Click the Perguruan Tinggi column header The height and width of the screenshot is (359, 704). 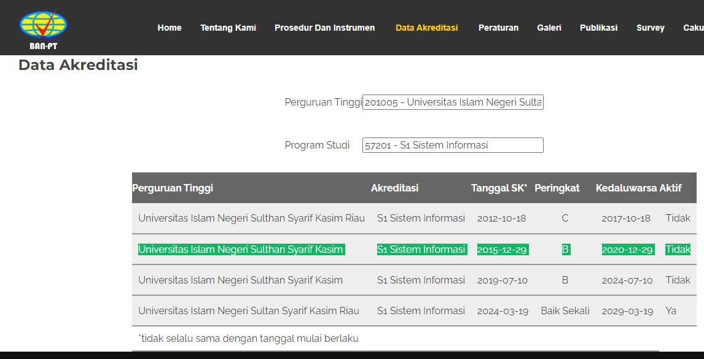(x=173, y=188)
